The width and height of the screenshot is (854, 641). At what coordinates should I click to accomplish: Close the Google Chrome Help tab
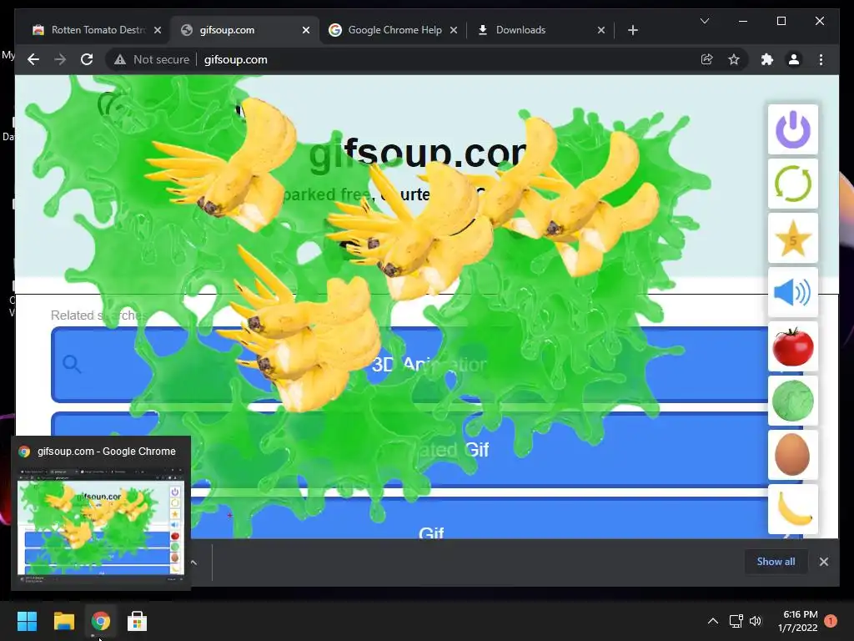454,30
